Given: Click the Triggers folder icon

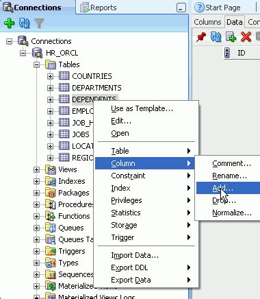Looking at the screenshot, I should click(51, 251).
